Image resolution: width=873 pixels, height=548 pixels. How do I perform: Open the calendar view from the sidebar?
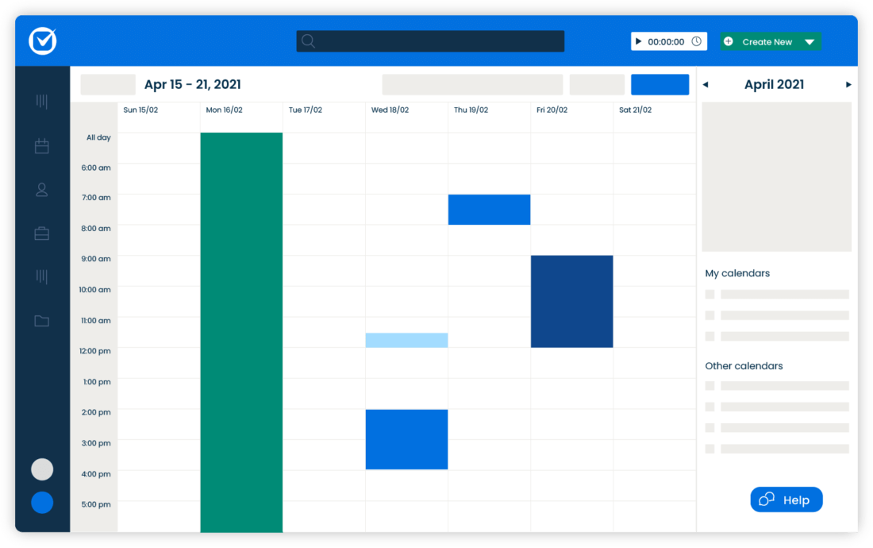pos(42,146)
